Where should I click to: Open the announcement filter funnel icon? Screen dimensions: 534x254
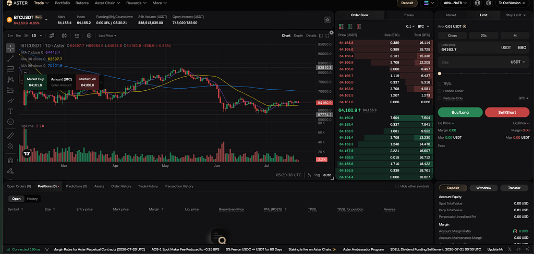(47, 250)
